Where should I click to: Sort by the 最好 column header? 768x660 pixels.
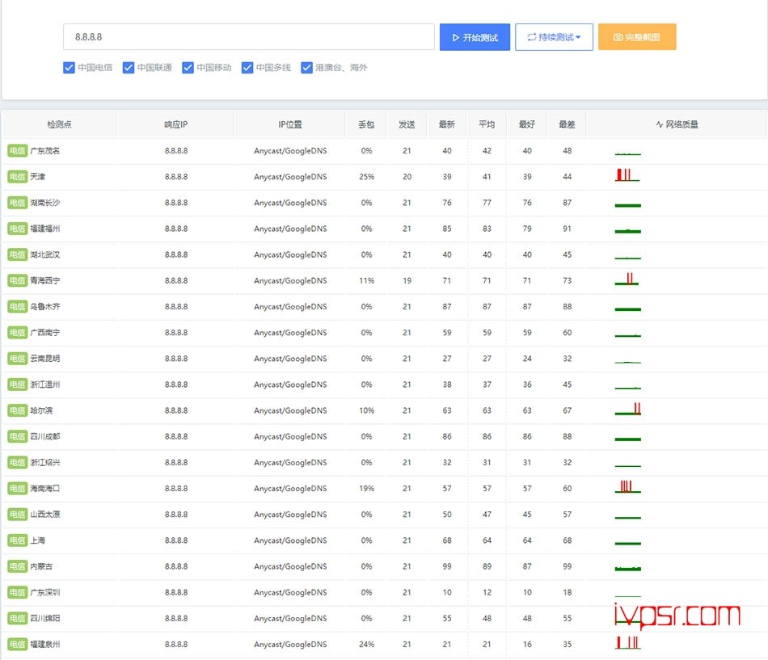pos(527,124)
